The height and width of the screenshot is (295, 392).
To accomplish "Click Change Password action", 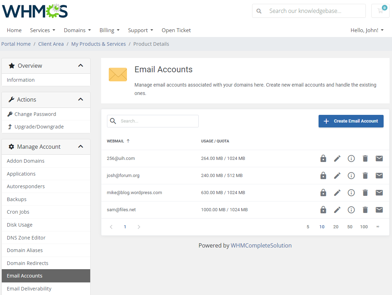I will [x=46, y=114].
